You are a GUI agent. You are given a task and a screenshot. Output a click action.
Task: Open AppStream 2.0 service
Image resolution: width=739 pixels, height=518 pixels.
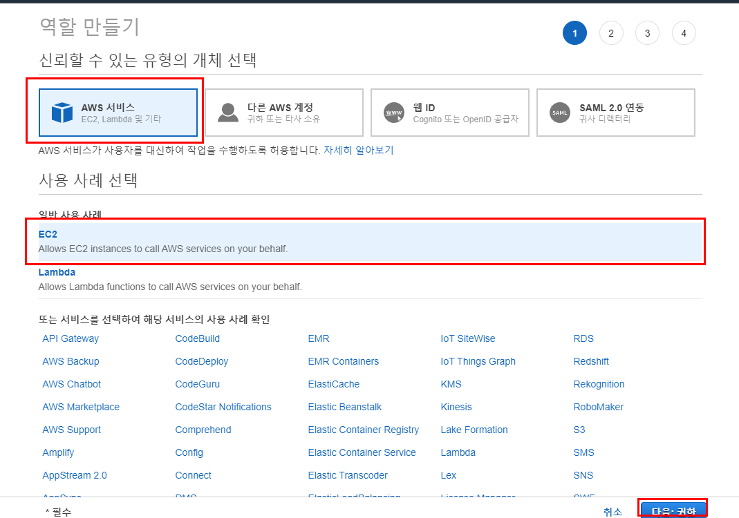tap(75, 475)
